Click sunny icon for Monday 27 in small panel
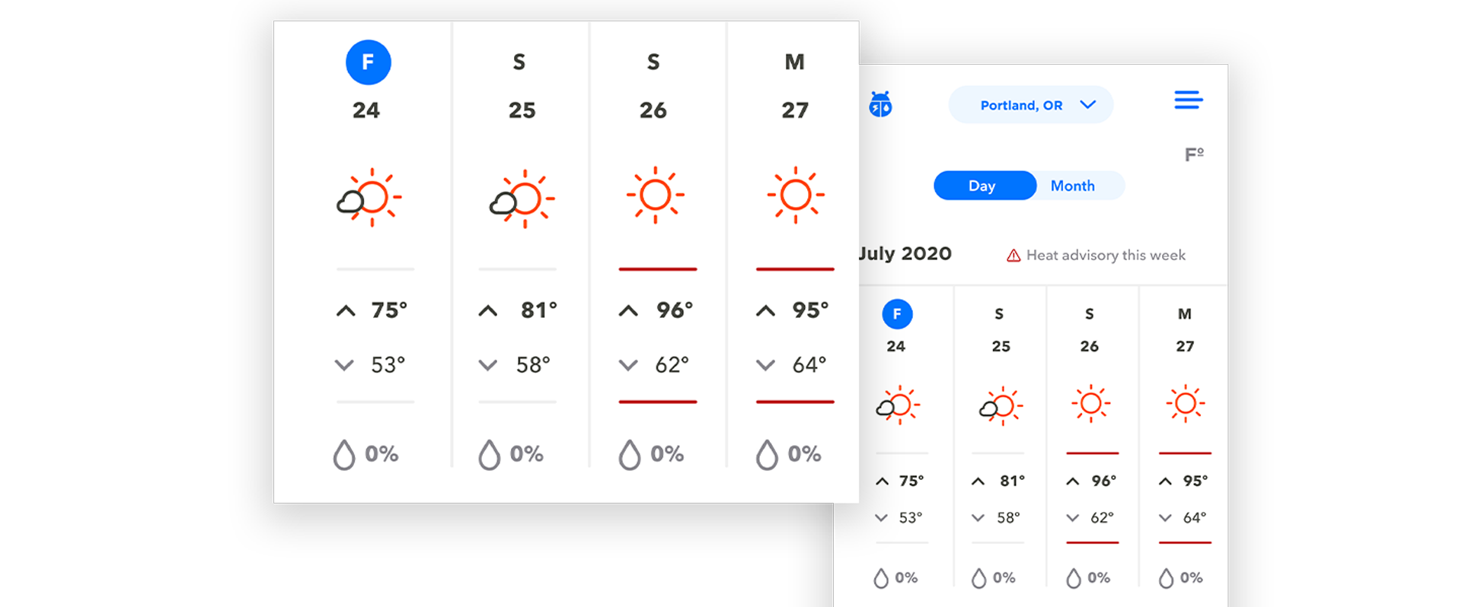Image resolution: width=1462 pixels, height=607 pixels. pos(1185,404)
